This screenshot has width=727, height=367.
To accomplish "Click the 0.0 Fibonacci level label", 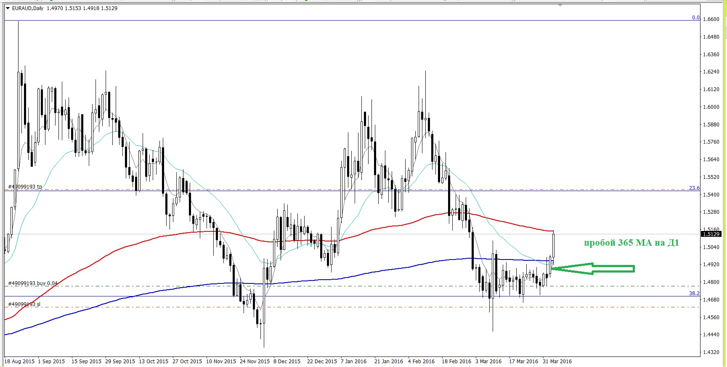I will pyautogui.click(x=696, y=18).
